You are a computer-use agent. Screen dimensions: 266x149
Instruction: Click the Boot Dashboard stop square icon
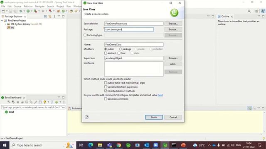(x=17, y=102)
